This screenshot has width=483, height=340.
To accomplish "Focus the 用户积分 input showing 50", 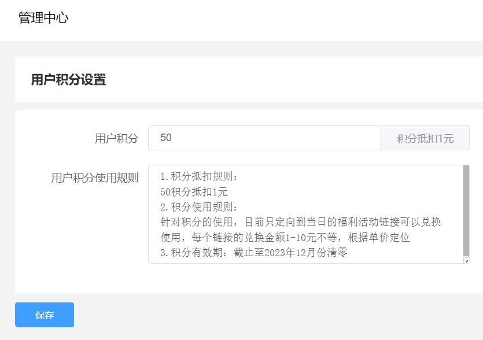I will [x=264, y=138].
